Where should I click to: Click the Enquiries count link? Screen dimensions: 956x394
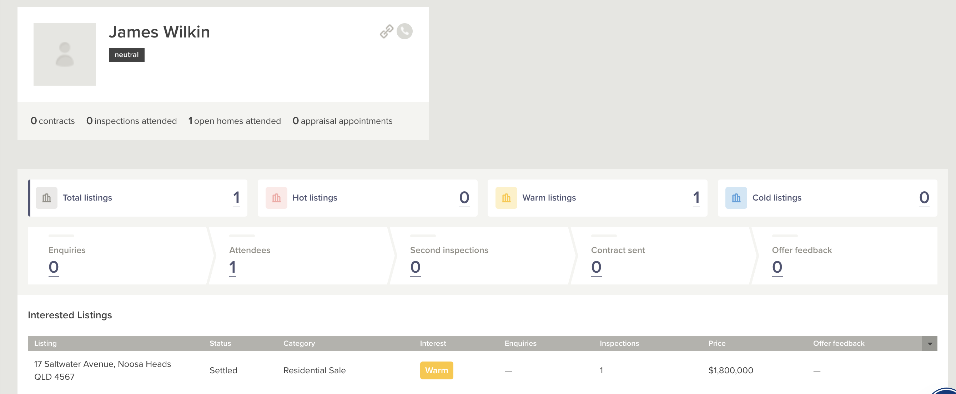[54, 267]
